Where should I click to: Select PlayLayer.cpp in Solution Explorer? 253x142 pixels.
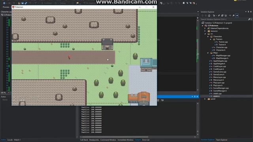click(219, 83)
